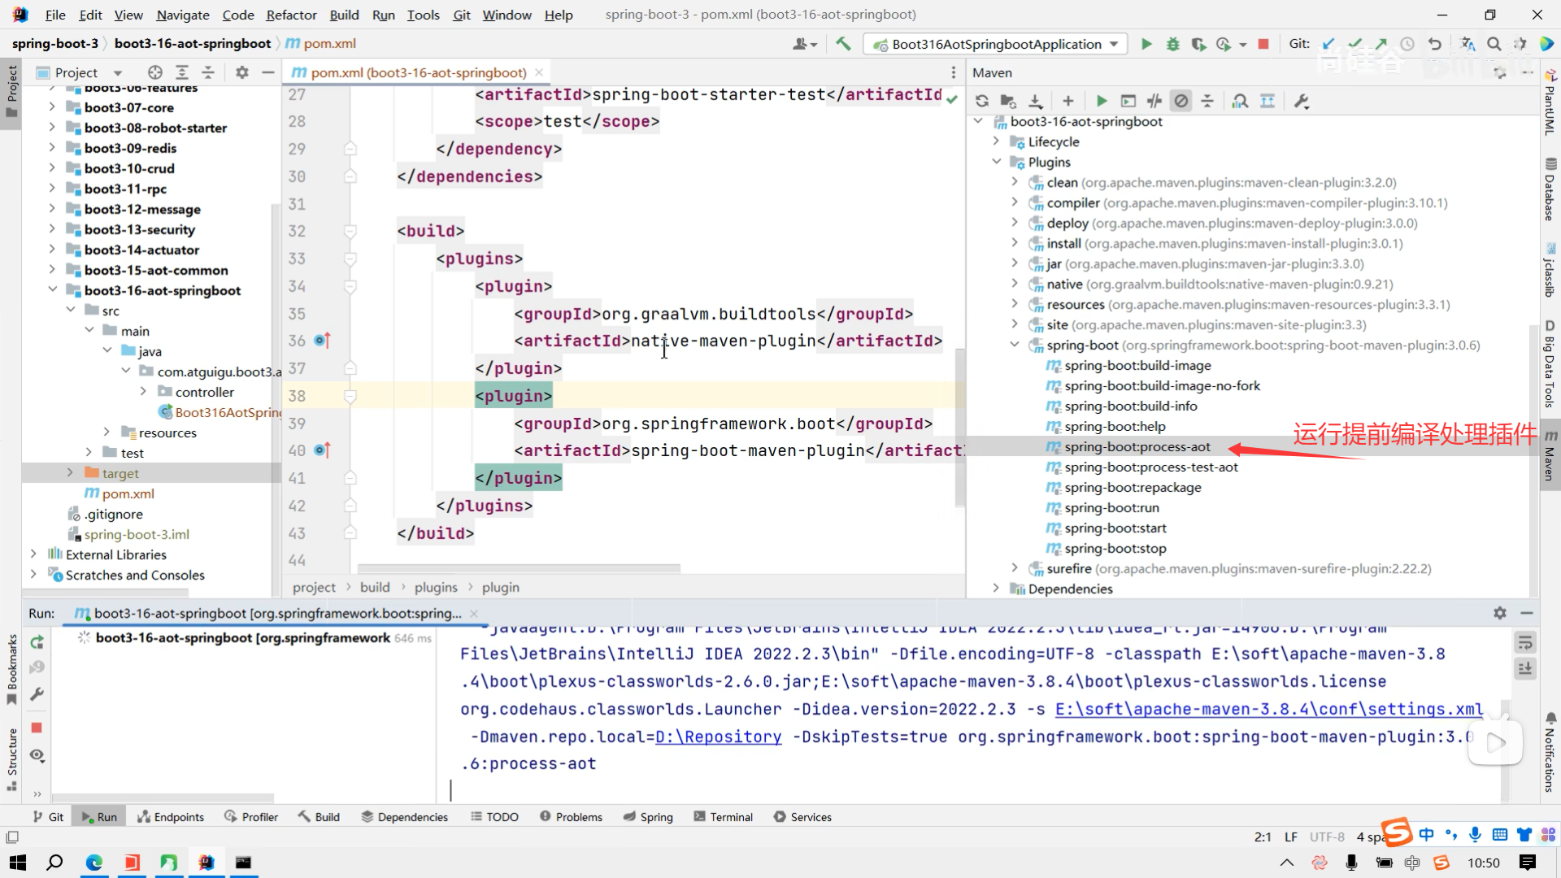Click the editor horizontal scrollbar
This screenshot has width=1561, height=878.
(519, 569)
